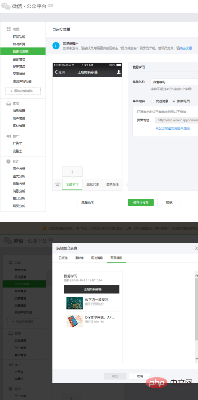Select the 简单生活 menu in phone preview

112,185
